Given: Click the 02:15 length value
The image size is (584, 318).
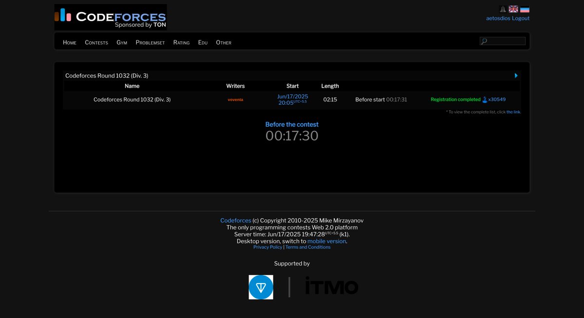Looking at the screenshot, I should point(330,100).
